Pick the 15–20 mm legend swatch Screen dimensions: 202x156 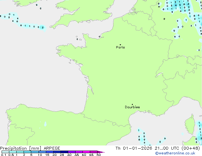click(x=50, y=152)
